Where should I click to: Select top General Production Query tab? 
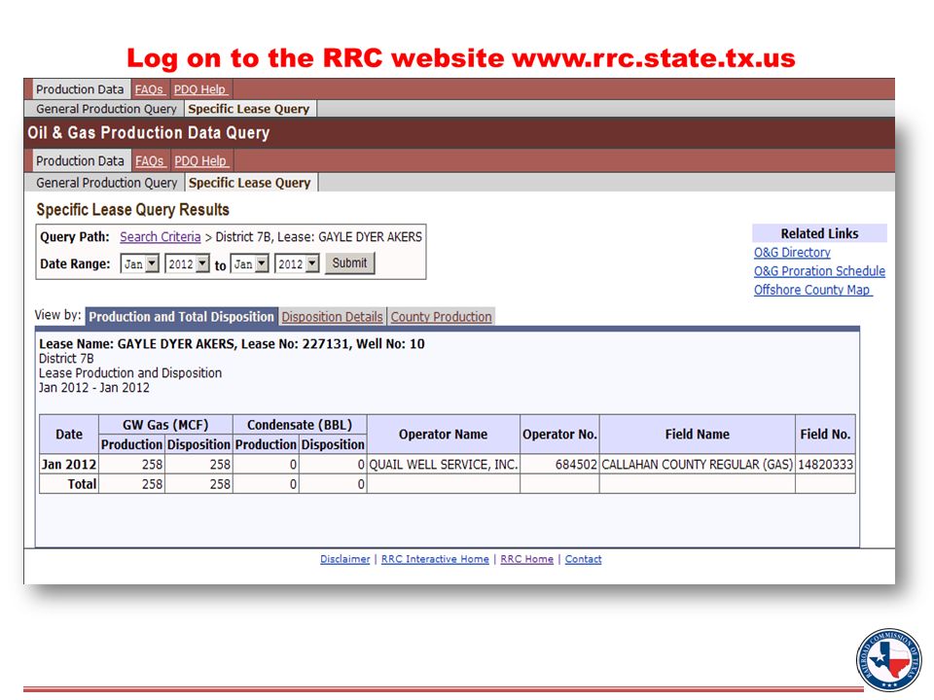pos(107,109)
